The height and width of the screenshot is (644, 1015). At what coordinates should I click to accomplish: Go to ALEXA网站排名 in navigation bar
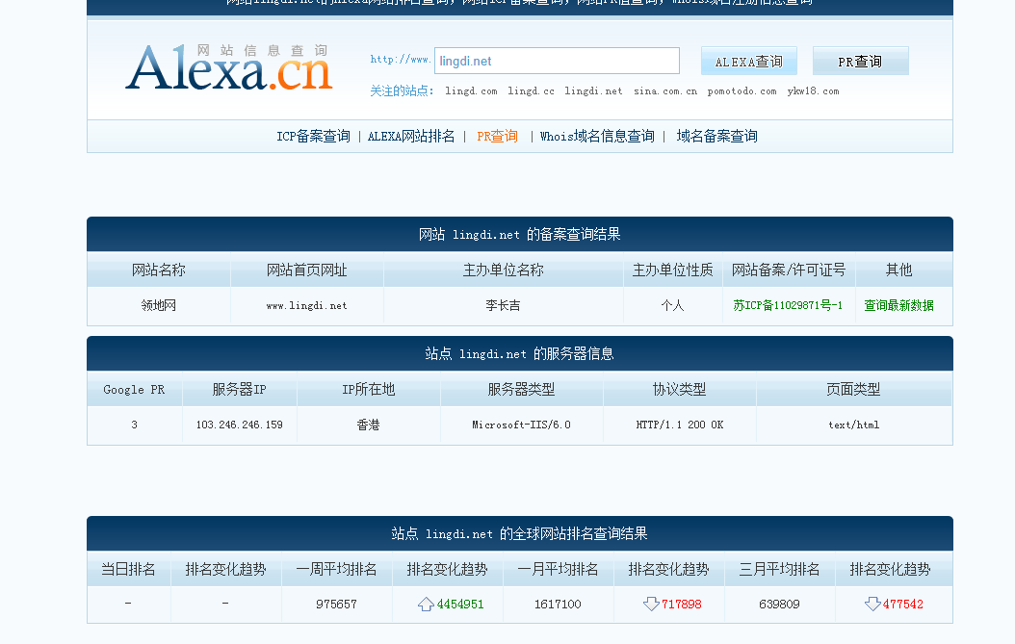[x=411, y=137]
